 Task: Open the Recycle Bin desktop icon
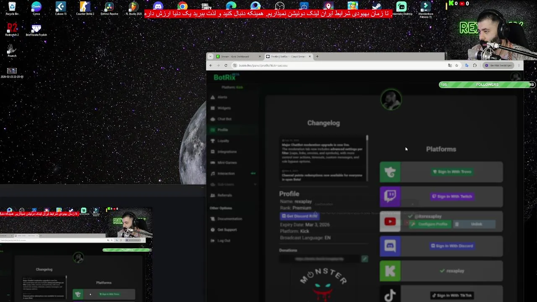(12, 8)
